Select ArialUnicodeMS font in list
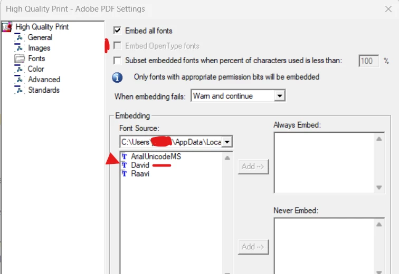This screenshot has height=274, width=399. (x=156, y=156)
